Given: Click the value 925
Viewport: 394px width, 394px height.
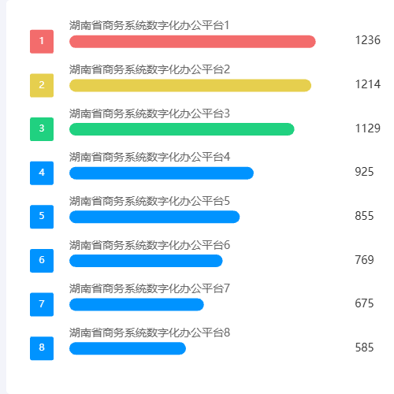Looking at the screenshot, I should (x=364, y=172).
